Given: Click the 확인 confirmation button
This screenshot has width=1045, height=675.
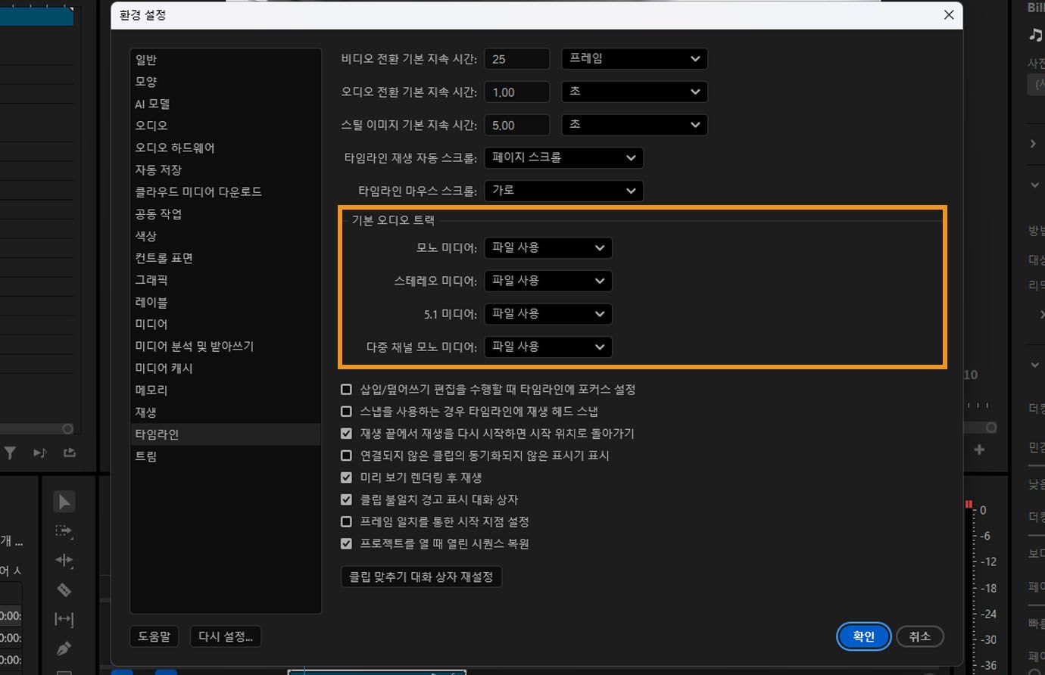Looking at the screenshot, I should pyautogui.click(x=863, y=636).
